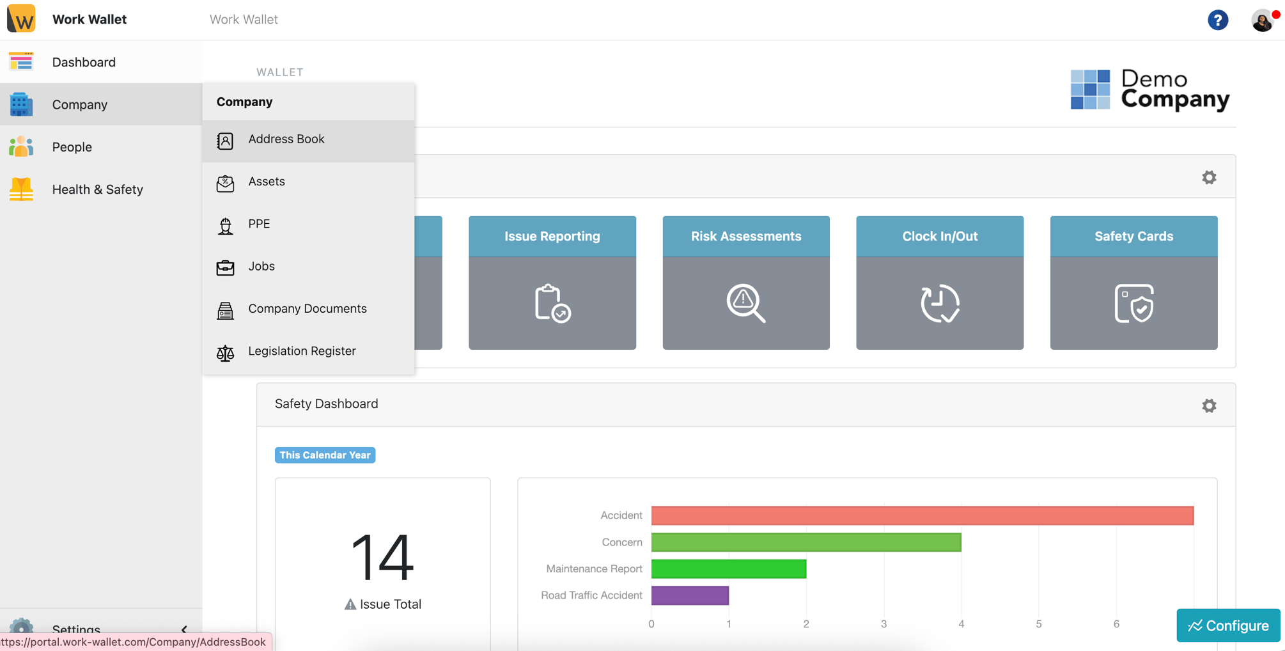
Task: Expand the Health & Safety sidebar section
Action: (x=97, y=189)
